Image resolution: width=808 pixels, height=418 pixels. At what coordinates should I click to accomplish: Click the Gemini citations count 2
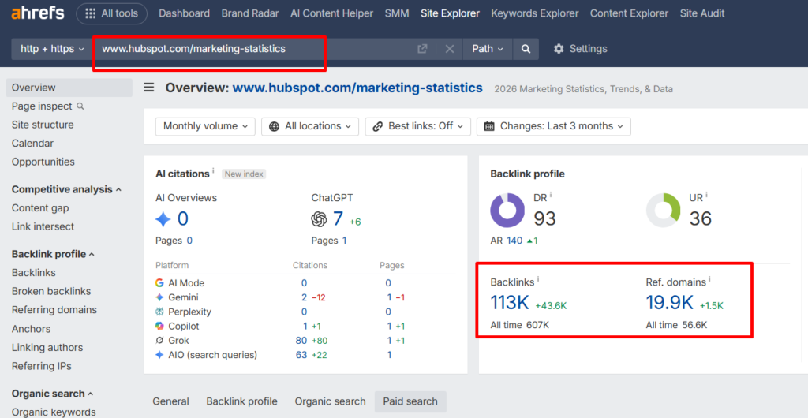tap(304, 297)
